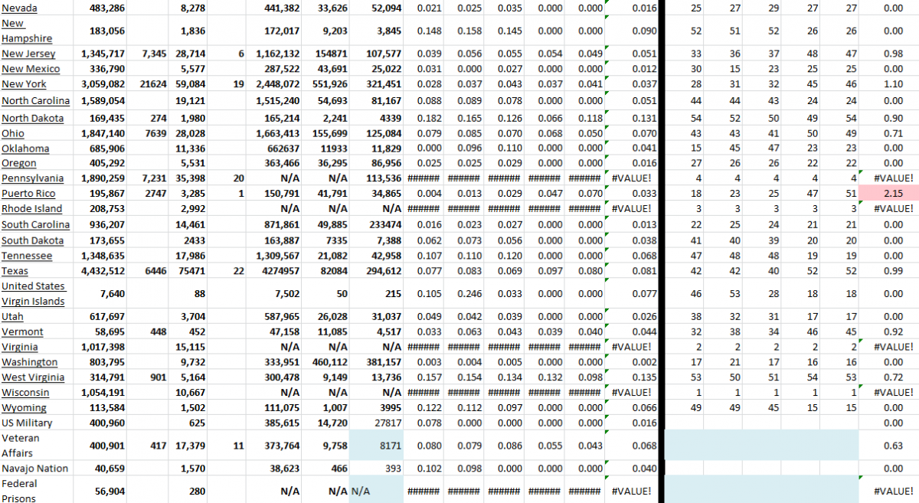
Task: Click the New York state link
Action: pyautogui.click(x=23, y=84)
